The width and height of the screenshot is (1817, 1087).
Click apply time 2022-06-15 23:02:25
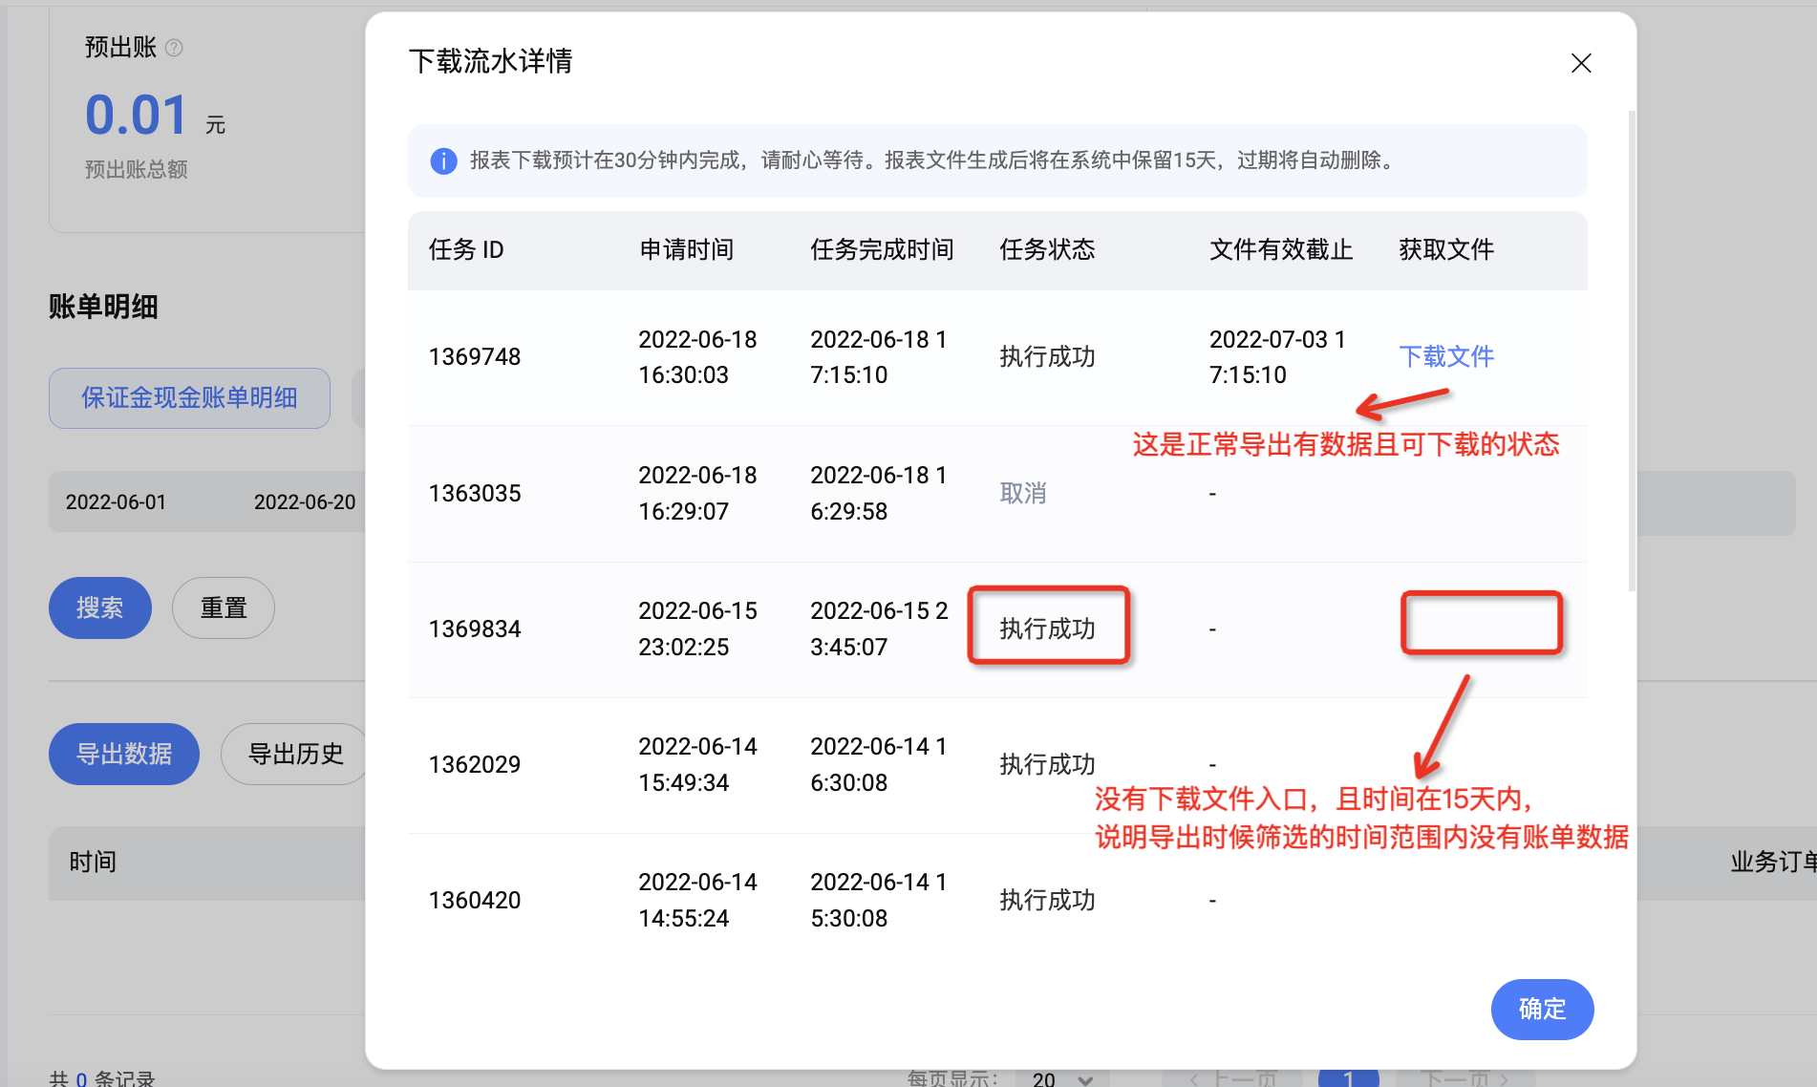tap(697, 629)
